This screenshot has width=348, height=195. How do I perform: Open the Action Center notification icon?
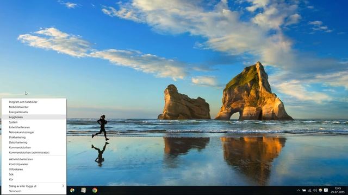pos(326,190)
